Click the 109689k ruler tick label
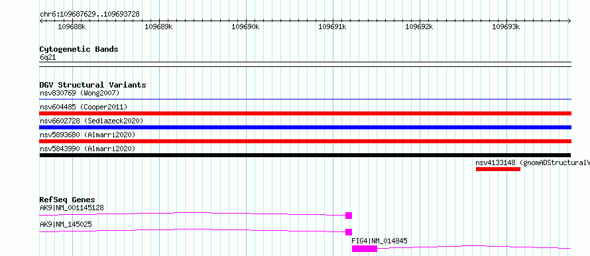The width and height of the screenshot is (590, 256). click(158, 27)
